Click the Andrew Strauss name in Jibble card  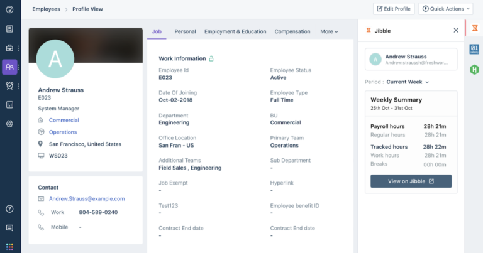406,57
